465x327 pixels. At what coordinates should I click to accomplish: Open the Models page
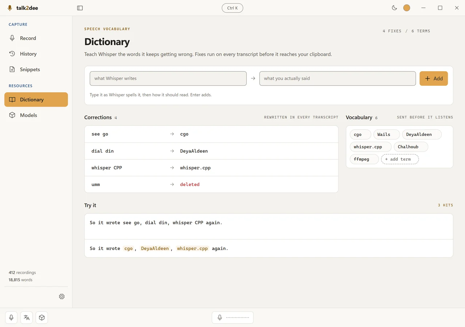pyautogui.click(x=36, y=115)
